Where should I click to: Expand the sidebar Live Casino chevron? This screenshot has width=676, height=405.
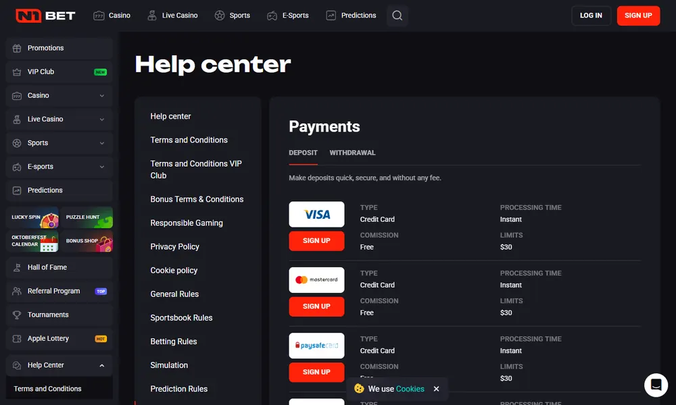click(x=102, y=119)
